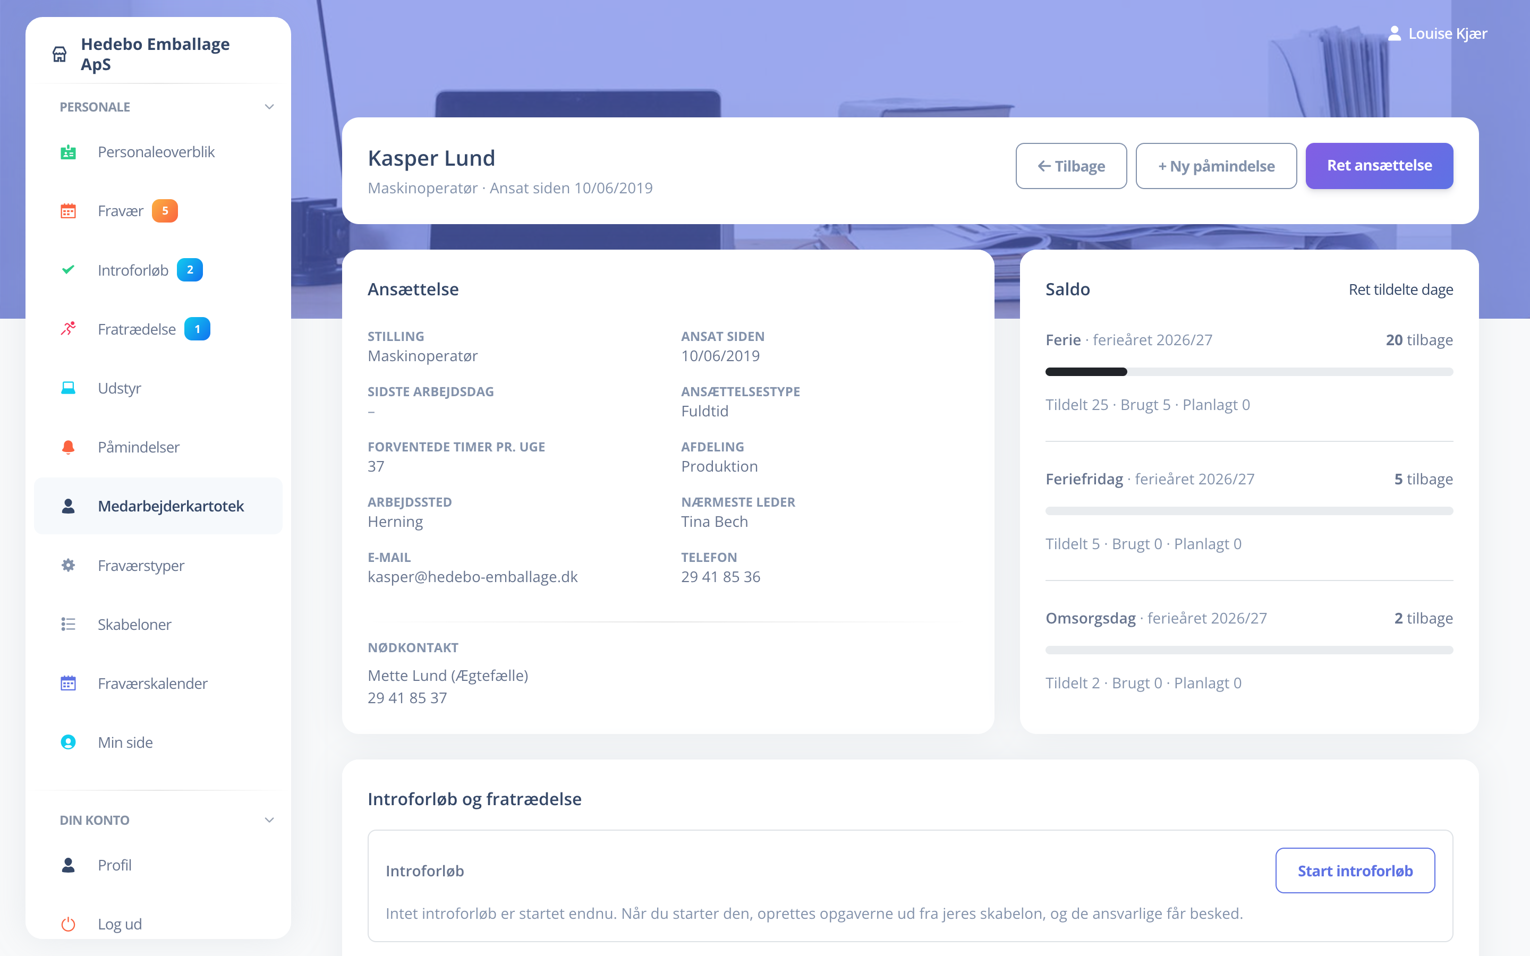Click the orange Fravær calendar icon

click(x=69, y=210)
